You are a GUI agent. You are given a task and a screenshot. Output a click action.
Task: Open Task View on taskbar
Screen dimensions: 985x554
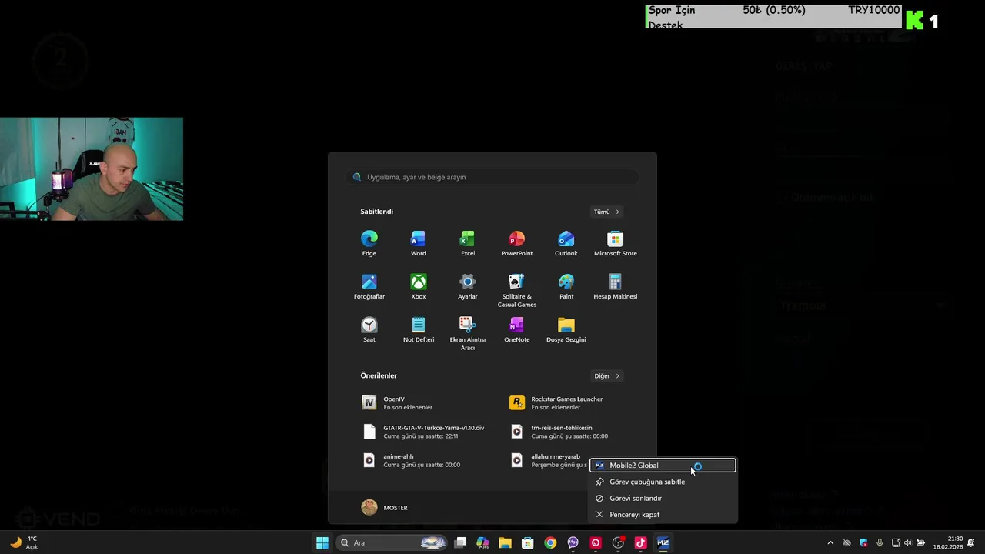pyautogui.click(x=460, y=542)
